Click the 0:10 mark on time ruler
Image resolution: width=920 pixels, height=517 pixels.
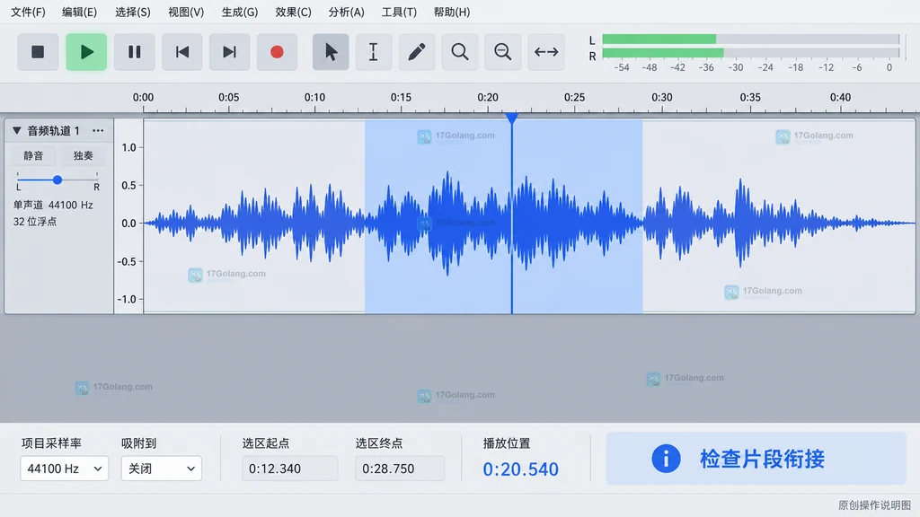[x=314, y=97]
